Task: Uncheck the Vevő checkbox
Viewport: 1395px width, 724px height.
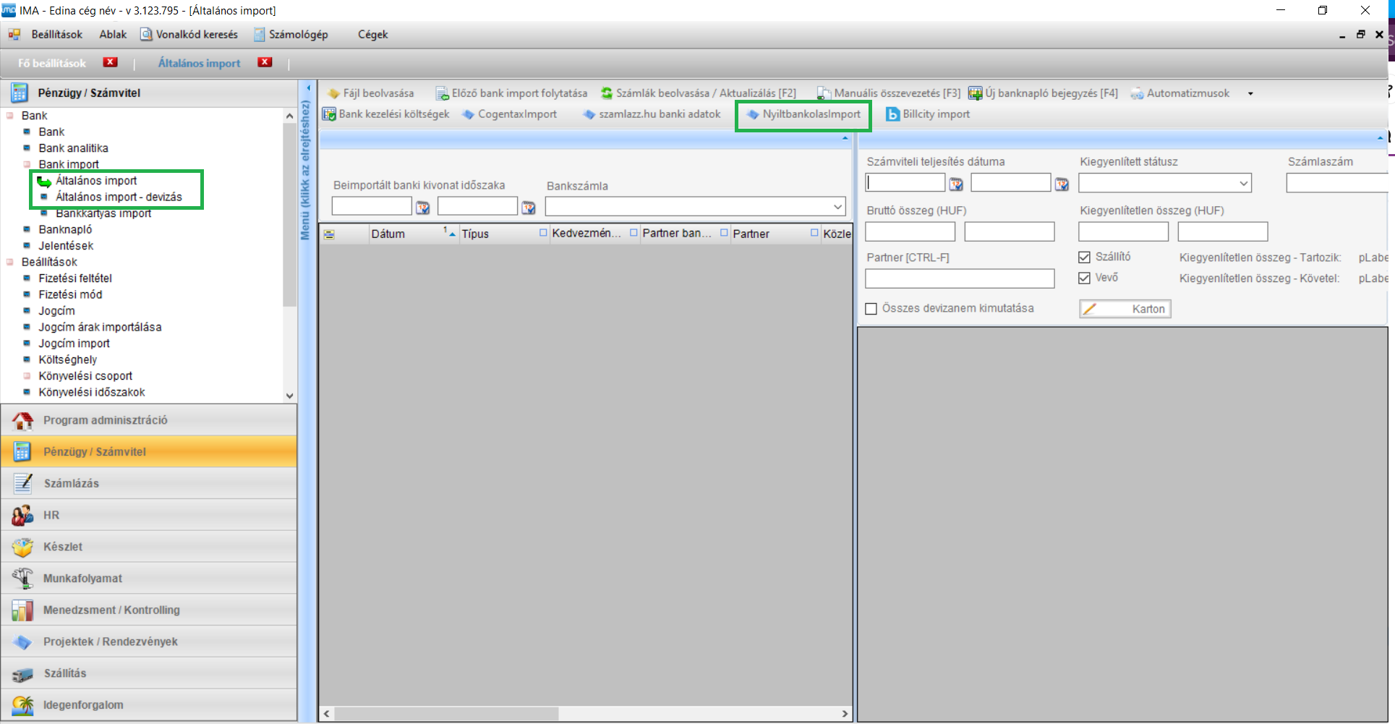Action: [1084, 278]
